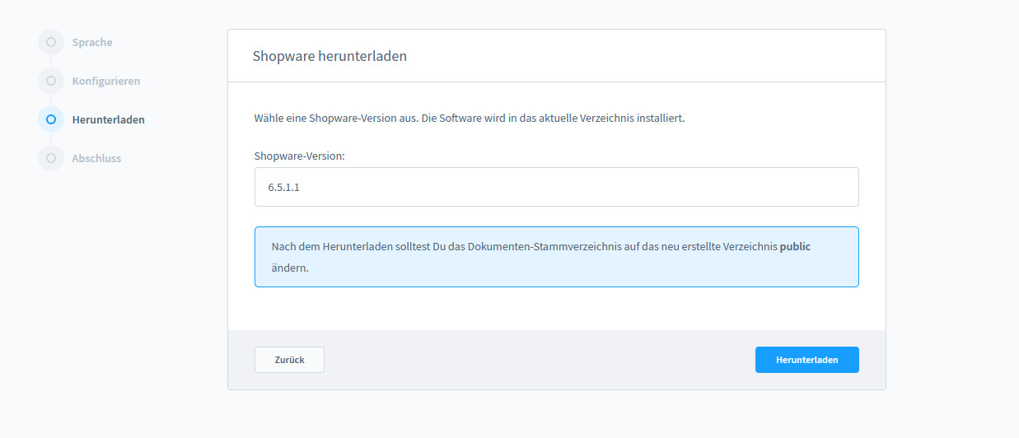Select the Abschluss step circle icon
1019x438 pixels.
click(51, 158)
